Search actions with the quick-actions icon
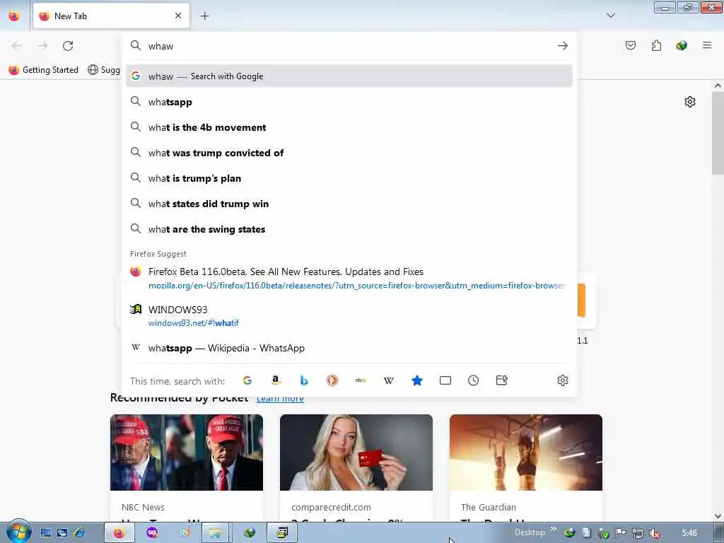 [x=501, y=380]
